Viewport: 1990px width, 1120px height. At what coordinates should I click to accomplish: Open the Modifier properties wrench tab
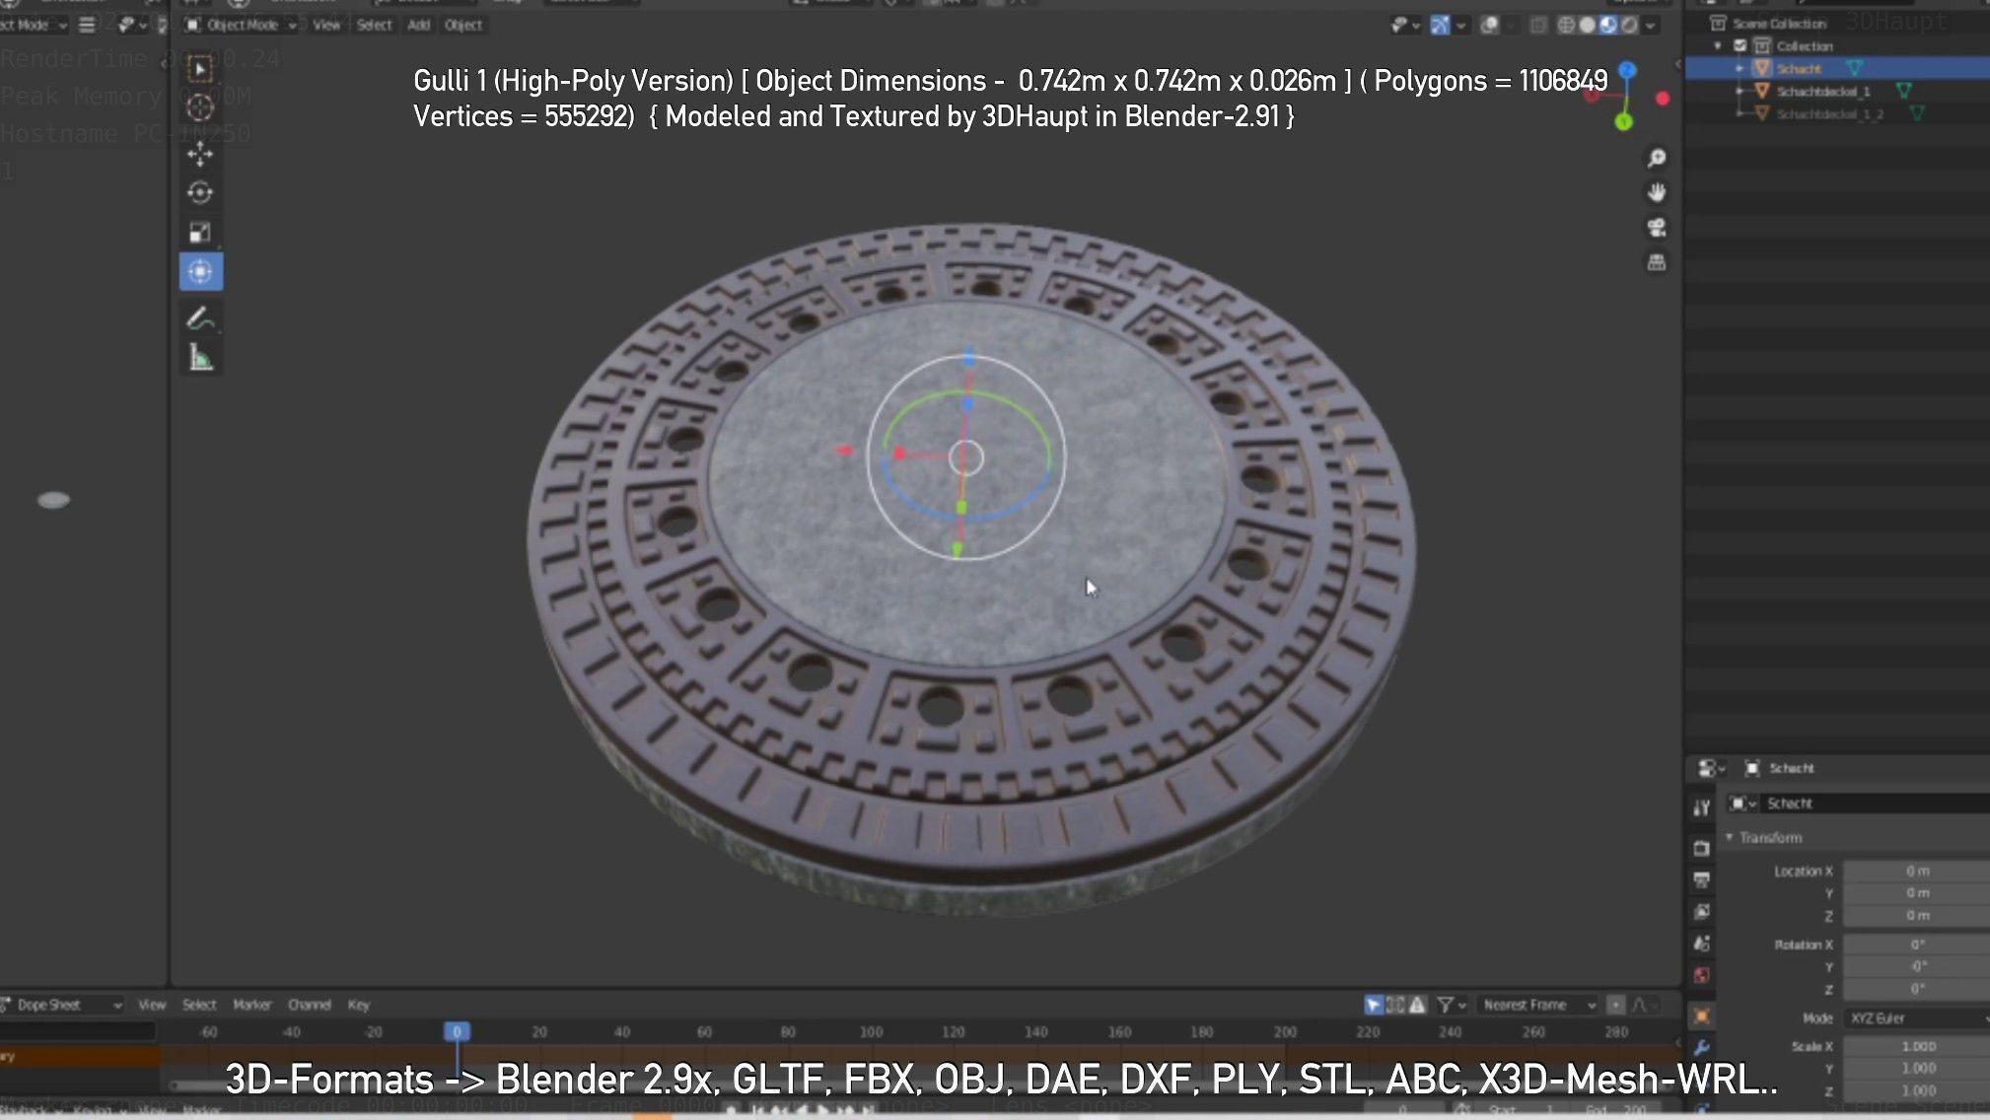[1702, 1047]
